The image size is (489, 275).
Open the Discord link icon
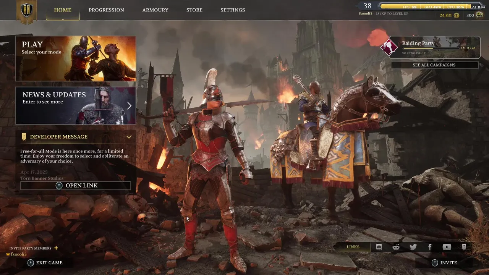tap(379, 247)
